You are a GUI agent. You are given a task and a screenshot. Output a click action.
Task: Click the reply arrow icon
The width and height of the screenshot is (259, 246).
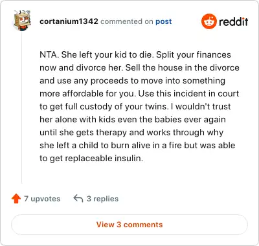78,198
